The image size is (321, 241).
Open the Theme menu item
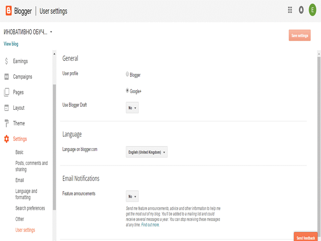coord(19,123)
